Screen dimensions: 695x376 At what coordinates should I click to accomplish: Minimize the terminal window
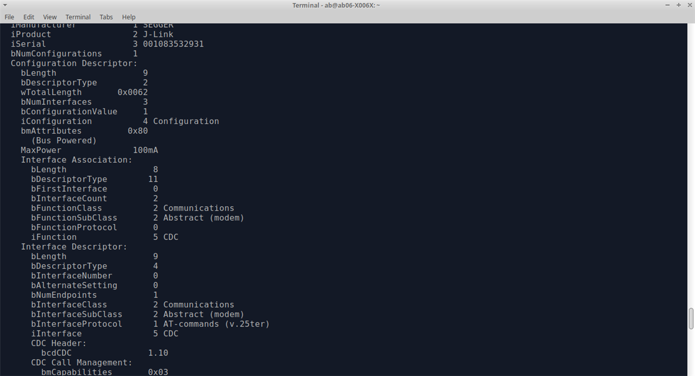tap(668, 5)
